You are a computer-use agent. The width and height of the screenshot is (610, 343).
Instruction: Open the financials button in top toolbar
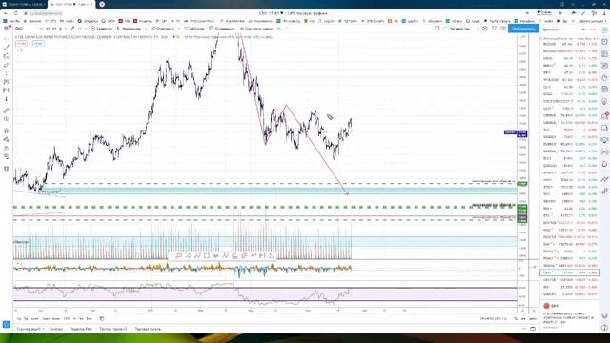163,29
